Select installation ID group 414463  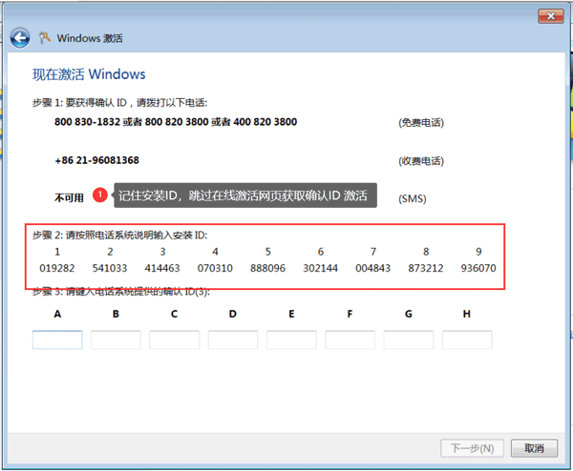point(162,268)
